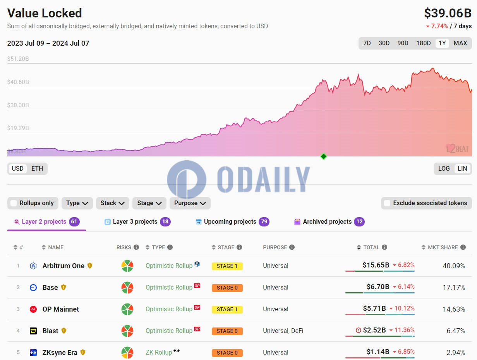Click the info icon beside STAGE header
This screenshot has height=360, width=477.
pyautogui.click(x=239, y=247)
